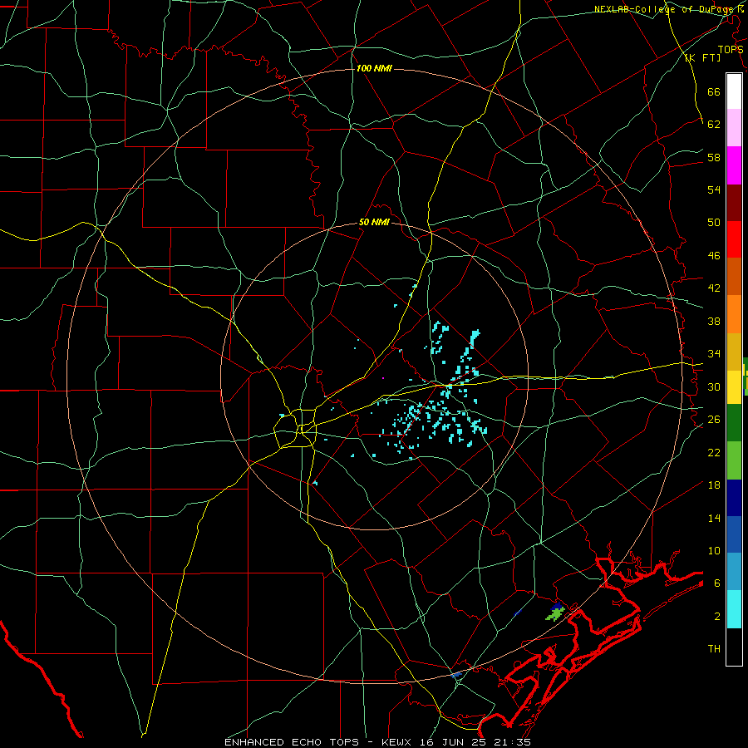Click the KEWX station identifier
Viewport: 748px width, 748px height.
(396, 742)
